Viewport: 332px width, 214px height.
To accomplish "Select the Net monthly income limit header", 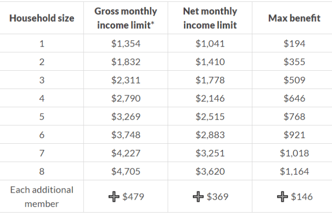I will pyautogui.click(x=210, y=18).
